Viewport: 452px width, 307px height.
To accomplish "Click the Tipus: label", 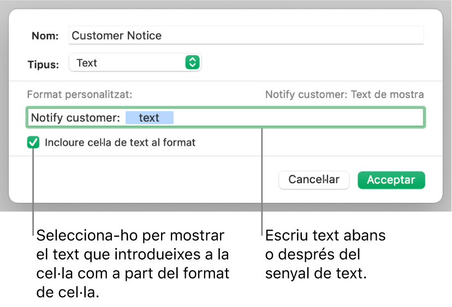I will [x=43, y=64].
